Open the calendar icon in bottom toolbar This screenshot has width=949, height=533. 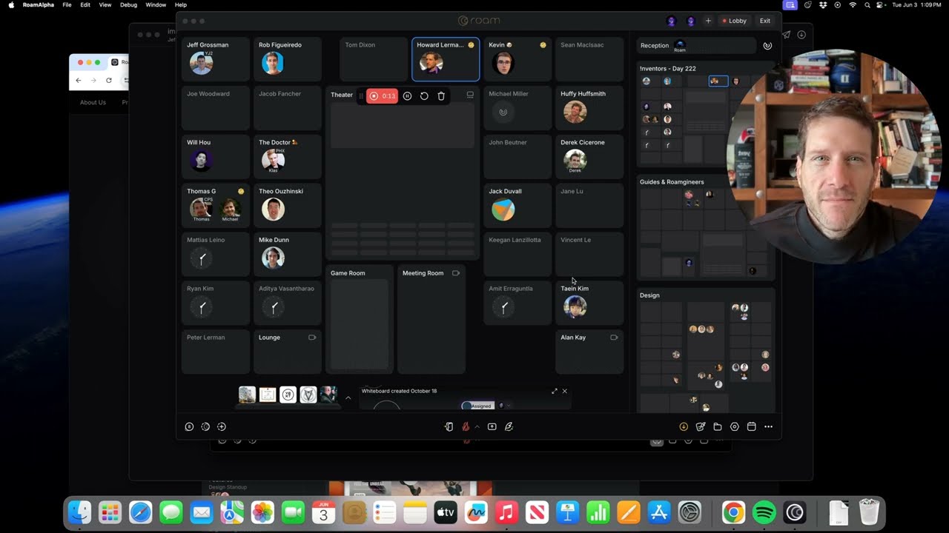tap(751, 426)
